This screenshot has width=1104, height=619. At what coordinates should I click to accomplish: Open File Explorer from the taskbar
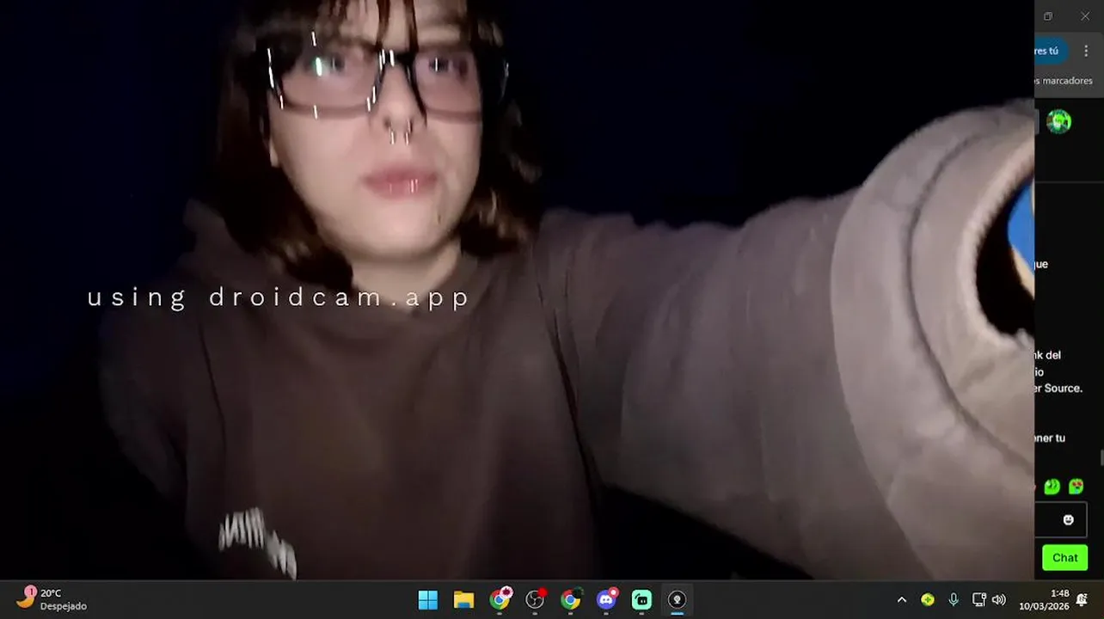[463, 600]
